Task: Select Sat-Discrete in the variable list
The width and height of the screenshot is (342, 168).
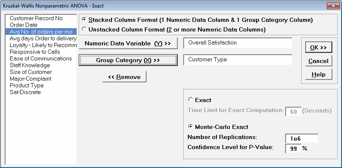Action: tap(25, 92)
